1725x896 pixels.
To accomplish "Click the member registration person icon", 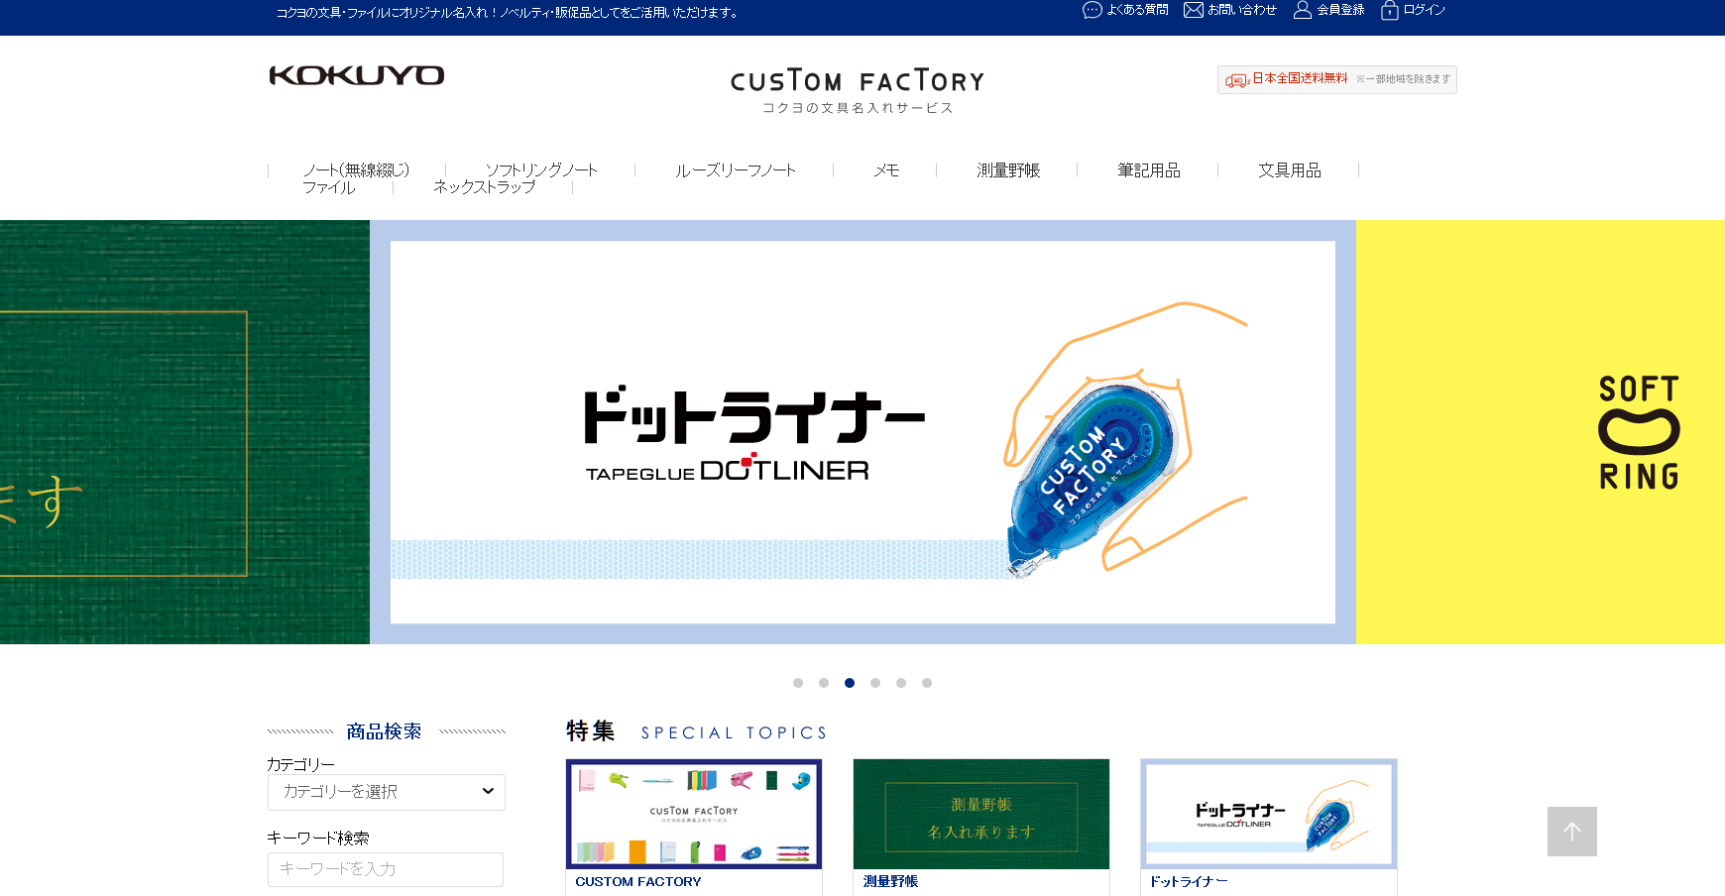I will pos(1303,10).
